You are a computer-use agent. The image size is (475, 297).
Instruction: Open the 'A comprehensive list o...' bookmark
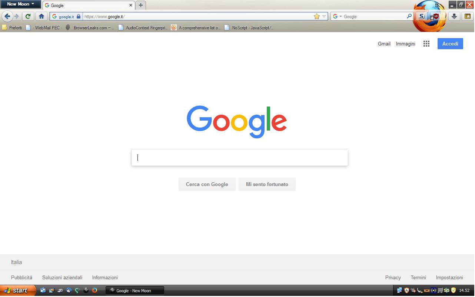click(x=196, y=27)
